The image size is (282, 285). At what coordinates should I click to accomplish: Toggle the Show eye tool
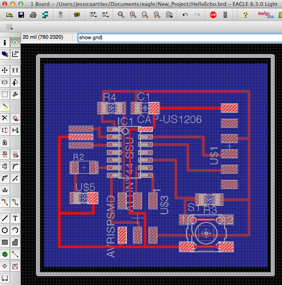click(x=15, y=42)
